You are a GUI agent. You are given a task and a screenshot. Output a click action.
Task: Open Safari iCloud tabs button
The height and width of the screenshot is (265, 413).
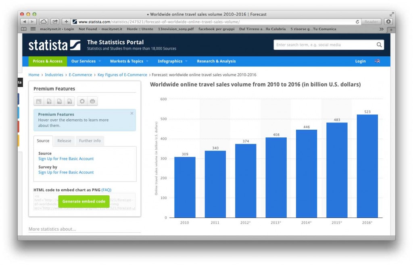point(44,22)
